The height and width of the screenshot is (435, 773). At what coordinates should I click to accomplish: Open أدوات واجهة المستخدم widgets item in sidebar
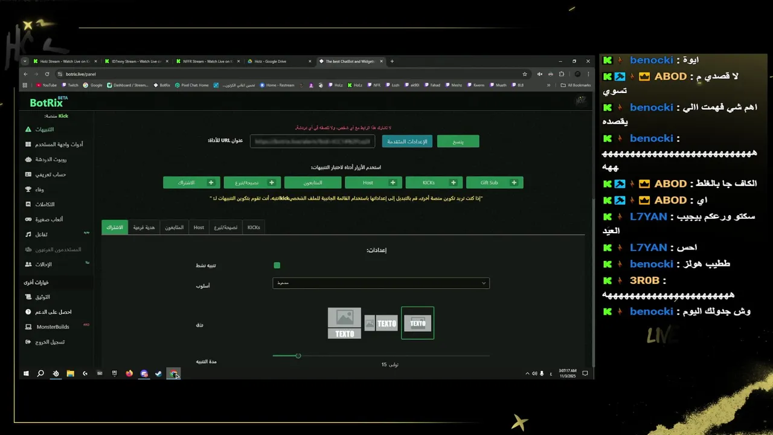[x=54, y=144]
